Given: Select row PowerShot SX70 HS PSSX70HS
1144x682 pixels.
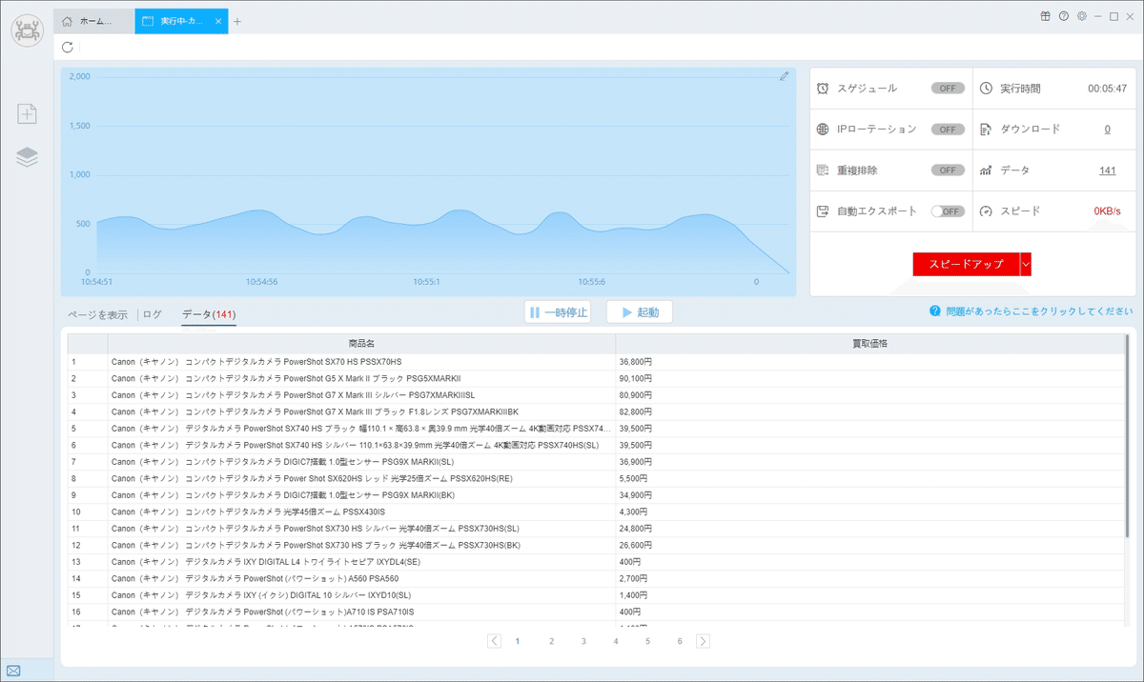Looking at the screenshot, I should [x=361, y=362].
